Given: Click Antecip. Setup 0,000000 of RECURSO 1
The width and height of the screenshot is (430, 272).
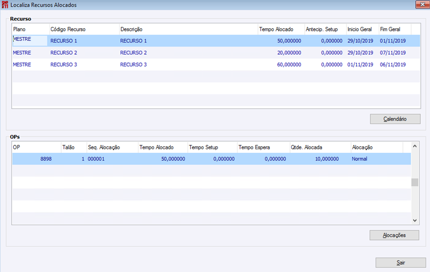Looking at the screenshot, I should 332,41.
